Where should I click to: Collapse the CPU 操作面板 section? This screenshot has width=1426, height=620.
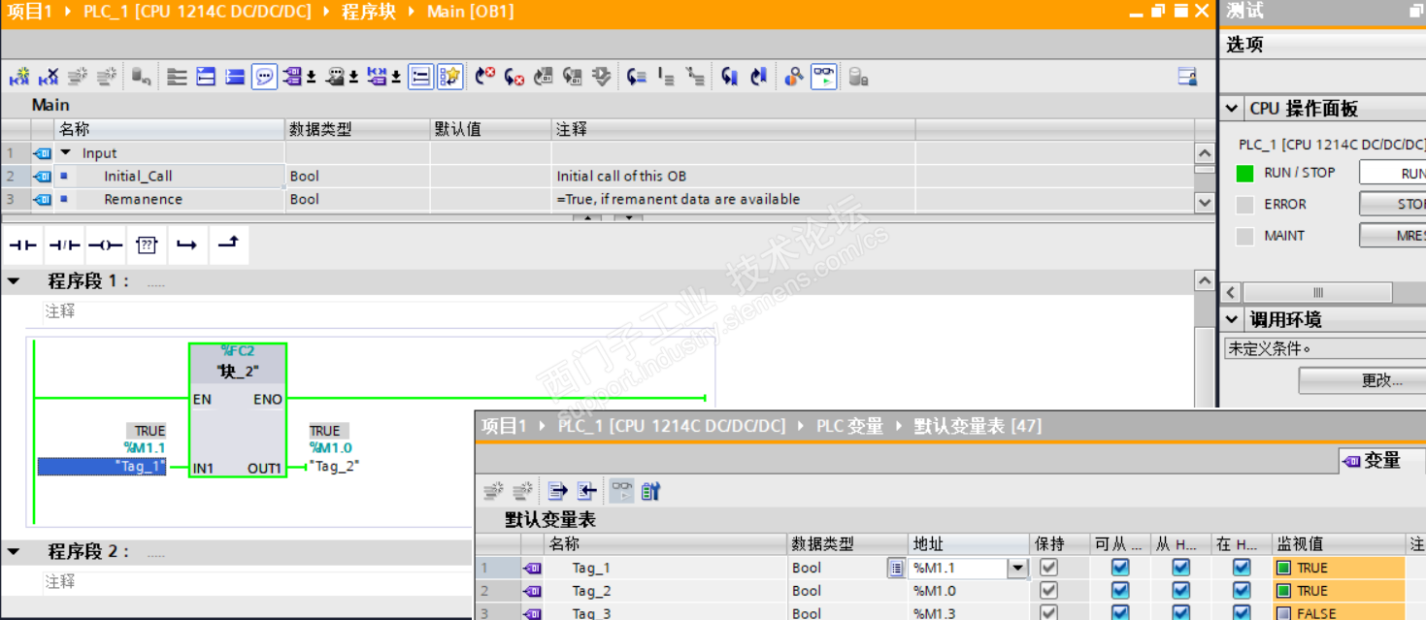tap(1232, 109)
